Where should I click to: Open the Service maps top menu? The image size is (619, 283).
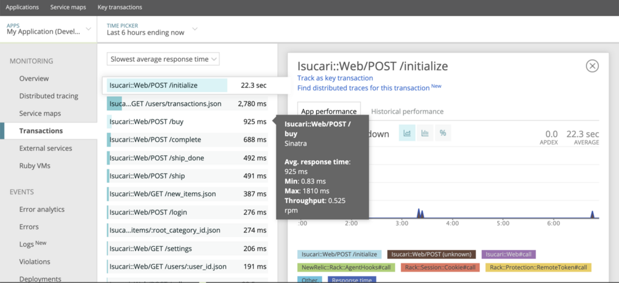[68, 7]
